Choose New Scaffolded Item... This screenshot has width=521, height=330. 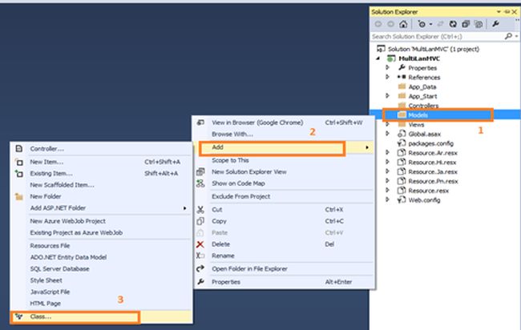[x=101, y=185]
